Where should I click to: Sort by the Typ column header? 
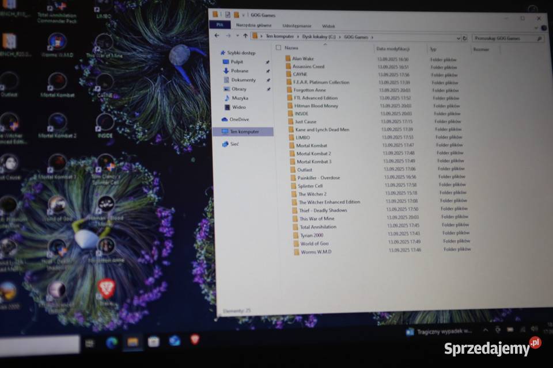[x=433, y=49]
